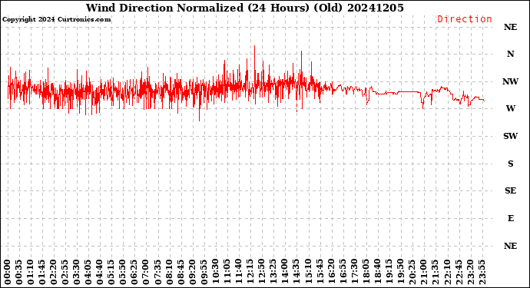
Task: Click the 18:40 time label
Action: [x=378, y=272]
